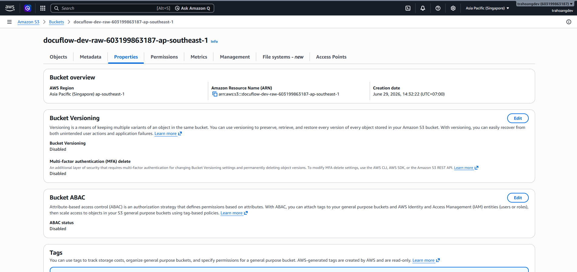Go to Buckets breadcrumb link

click(x=56, y=22)
